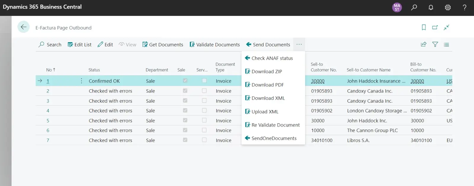Click Search in the action bar
This screenshot has height=186, width=474.
[50, 44]
